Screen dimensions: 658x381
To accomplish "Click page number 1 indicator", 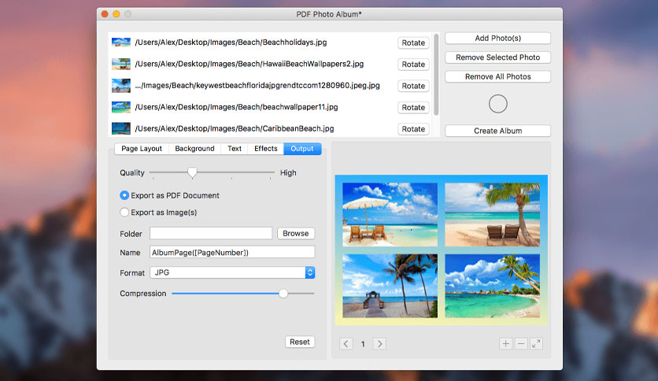I will (x=363, y=344).
